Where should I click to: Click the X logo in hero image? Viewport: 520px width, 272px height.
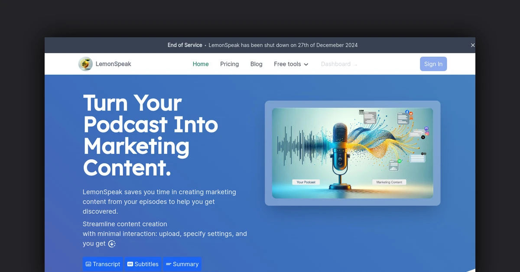coord(423,137)
